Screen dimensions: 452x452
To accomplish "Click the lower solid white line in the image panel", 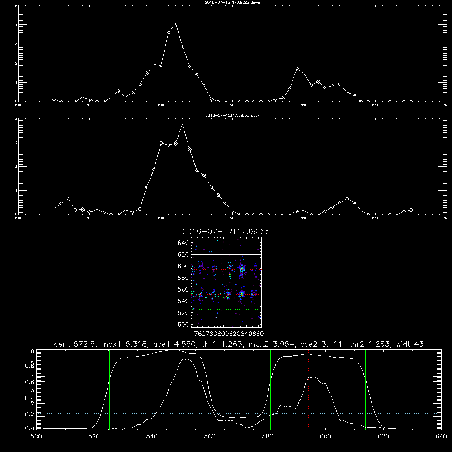I will (x=226, y=310).
